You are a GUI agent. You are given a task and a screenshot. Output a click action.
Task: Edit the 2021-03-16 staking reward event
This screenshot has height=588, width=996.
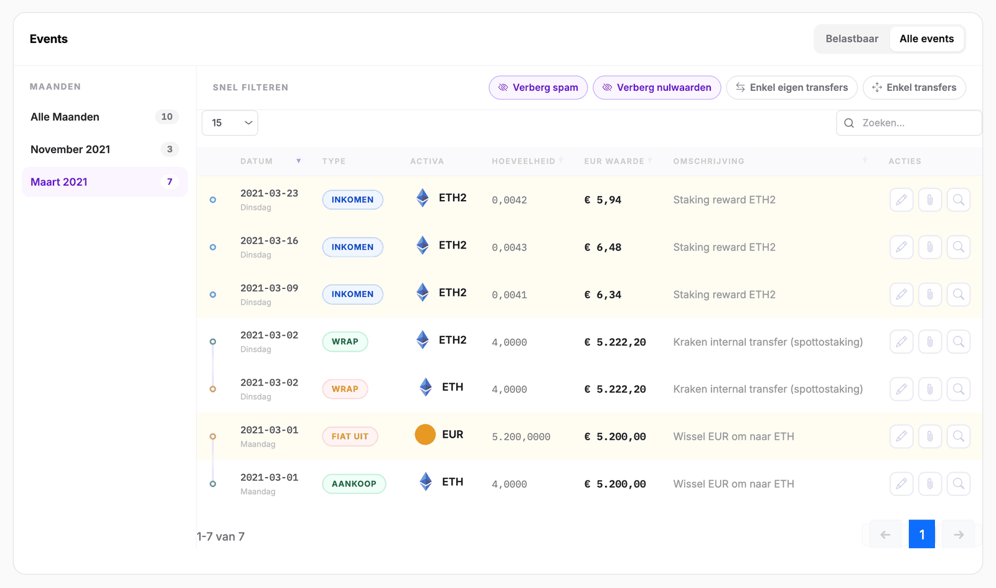pos(901,247)
